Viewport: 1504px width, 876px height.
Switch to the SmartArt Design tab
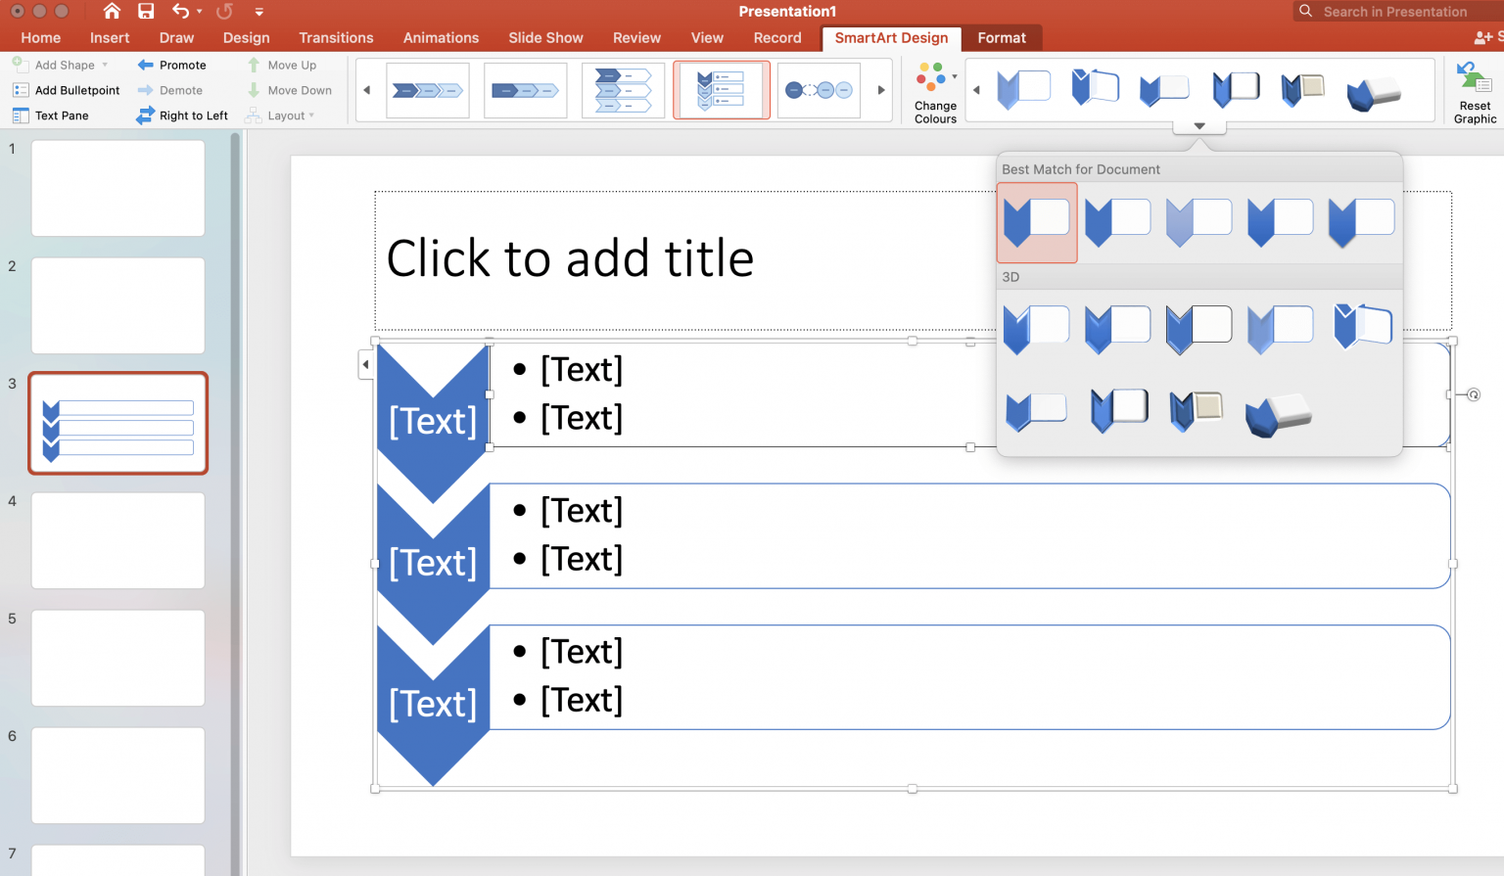(x=890, y=38)
